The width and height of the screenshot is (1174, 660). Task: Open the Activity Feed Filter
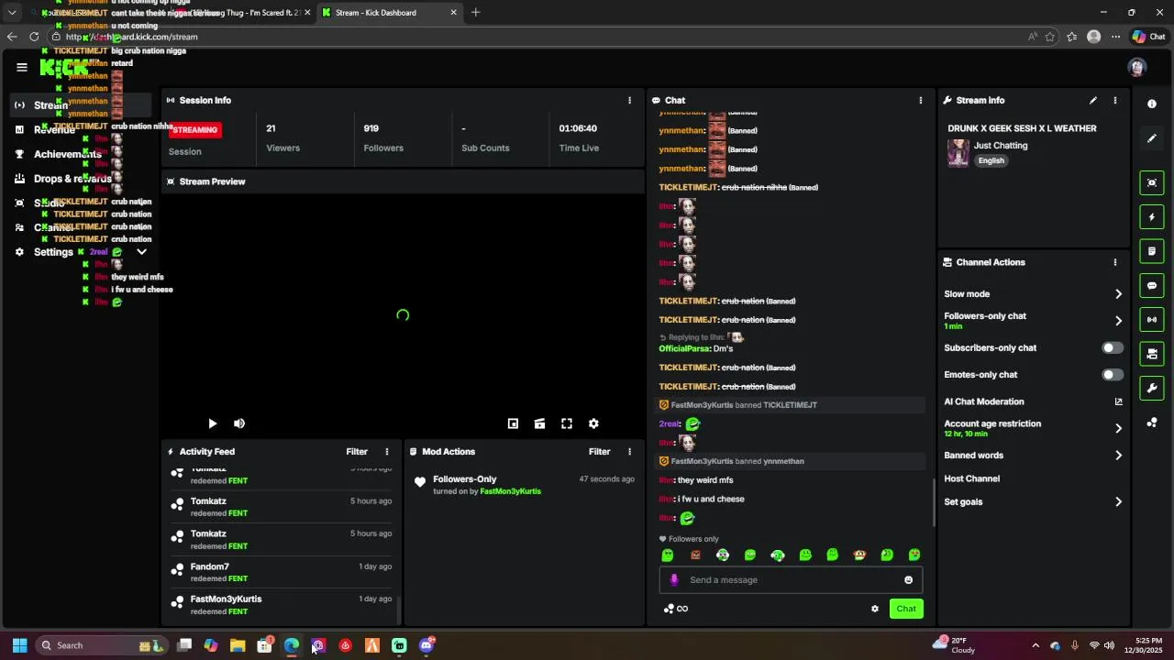pyautogui.click(x=357, y=452)
